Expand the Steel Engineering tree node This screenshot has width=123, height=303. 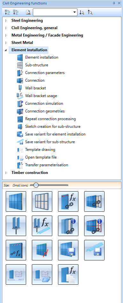point(6,20)
